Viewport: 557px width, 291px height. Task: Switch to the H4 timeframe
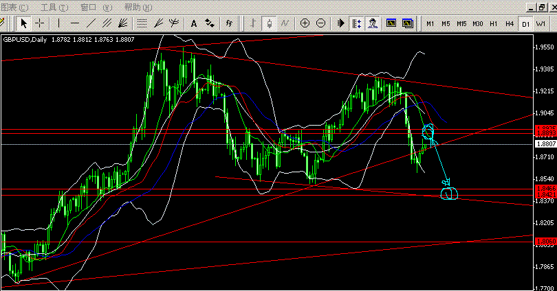(x=509, y=23)
